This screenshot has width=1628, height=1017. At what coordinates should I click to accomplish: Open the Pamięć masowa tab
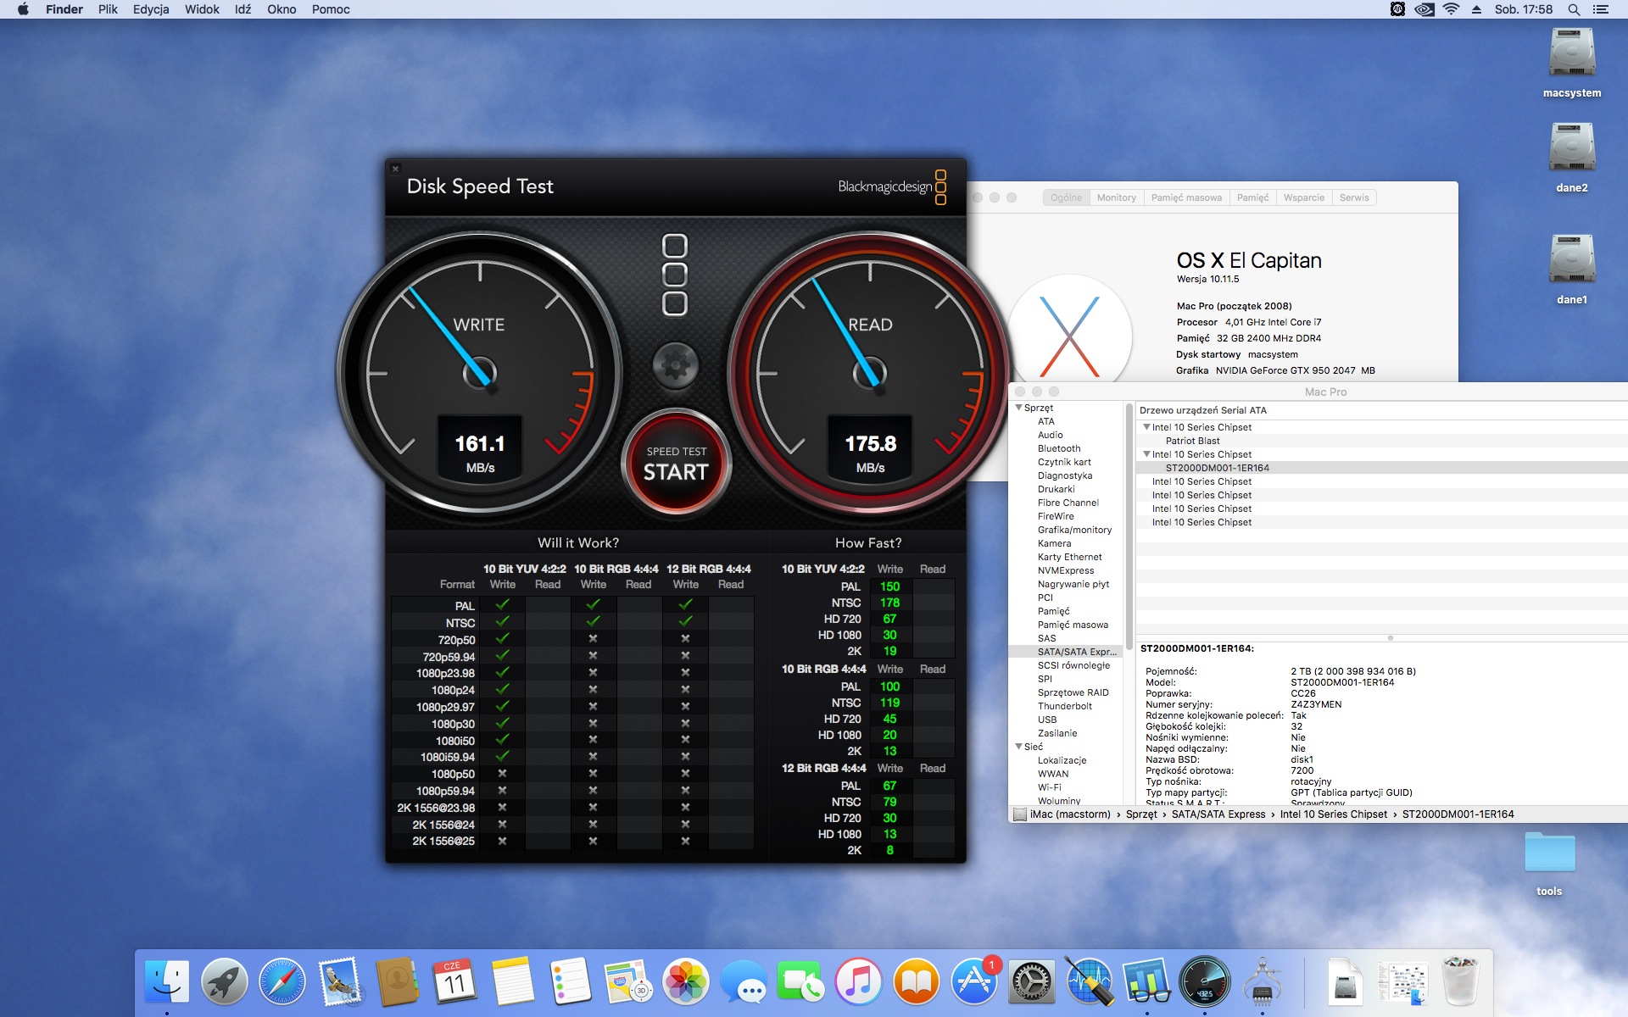[x=1186, y=197]
